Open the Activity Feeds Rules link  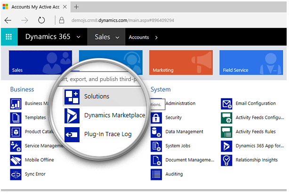pyautogui.click(x=256, y=131)
